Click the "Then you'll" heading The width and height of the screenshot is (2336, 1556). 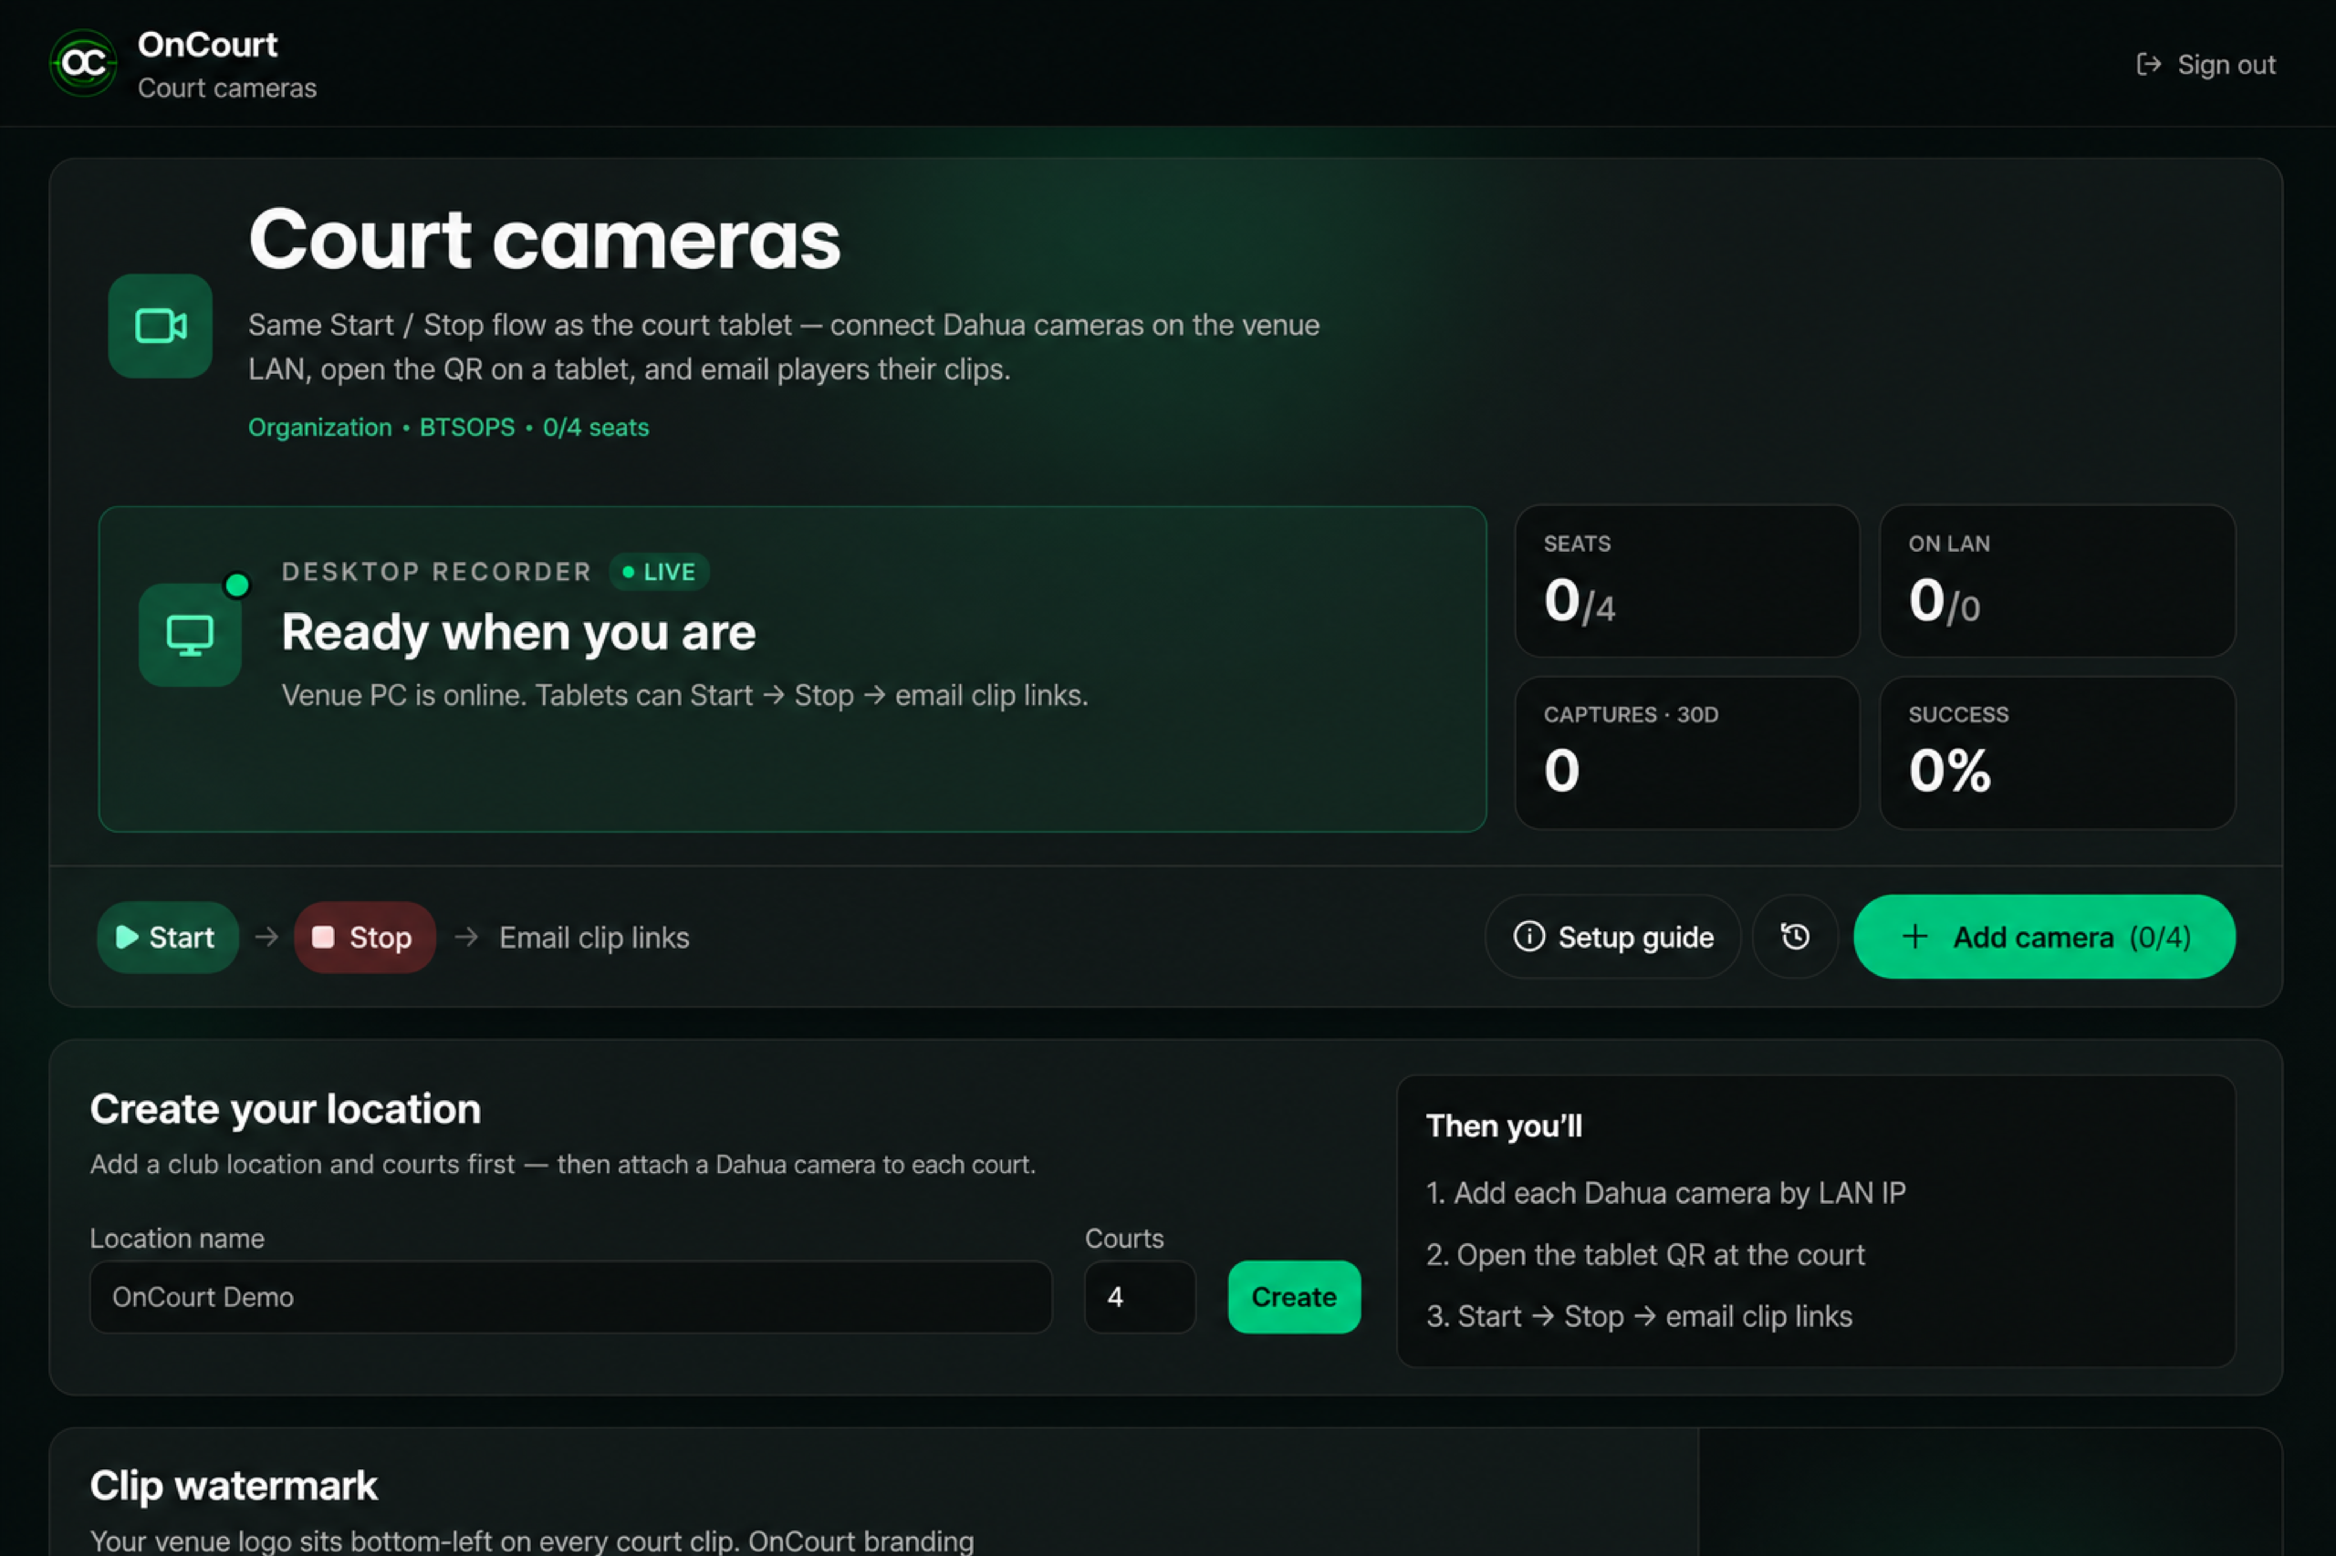click(x=1504, y=1126)
